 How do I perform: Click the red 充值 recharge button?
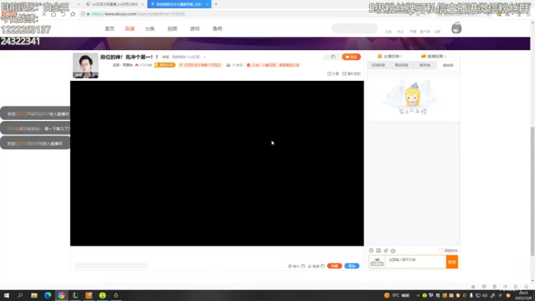(334, 266)
